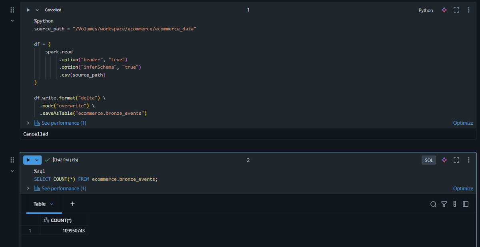Run cell 2 with the blue play button
The image size is (480, 247).
28,160
